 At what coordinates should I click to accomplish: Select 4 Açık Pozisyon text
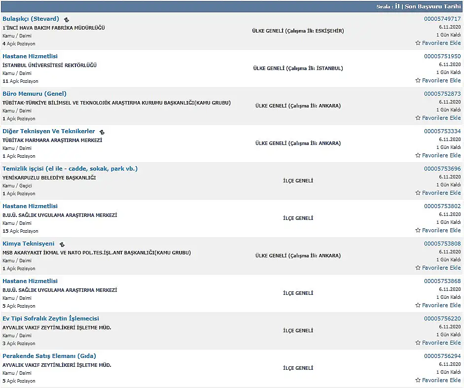click(19, 44)
